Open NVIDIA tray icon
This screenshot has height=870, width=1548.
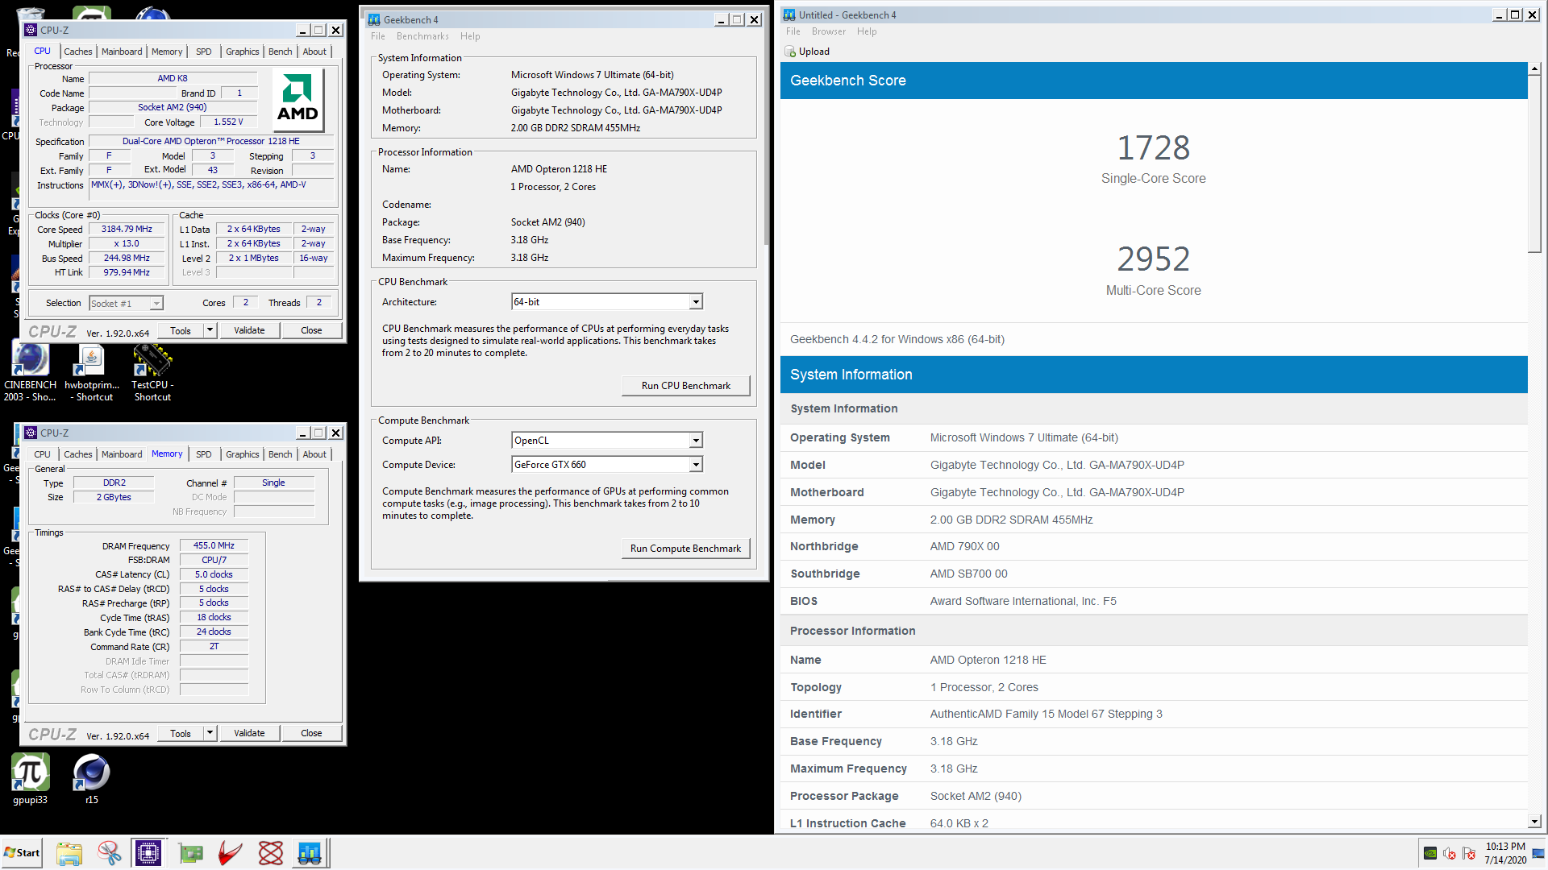(1430, 853)
